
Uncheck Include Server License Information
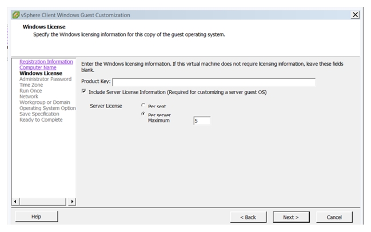(x=84, y=91)
